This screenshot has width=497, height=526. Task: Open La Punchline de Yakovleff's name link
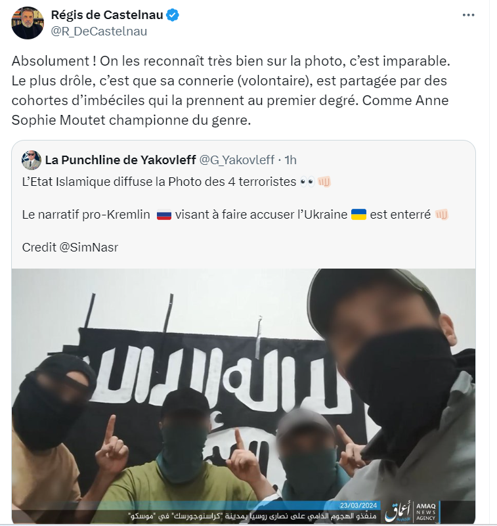(x=120, y=160)
